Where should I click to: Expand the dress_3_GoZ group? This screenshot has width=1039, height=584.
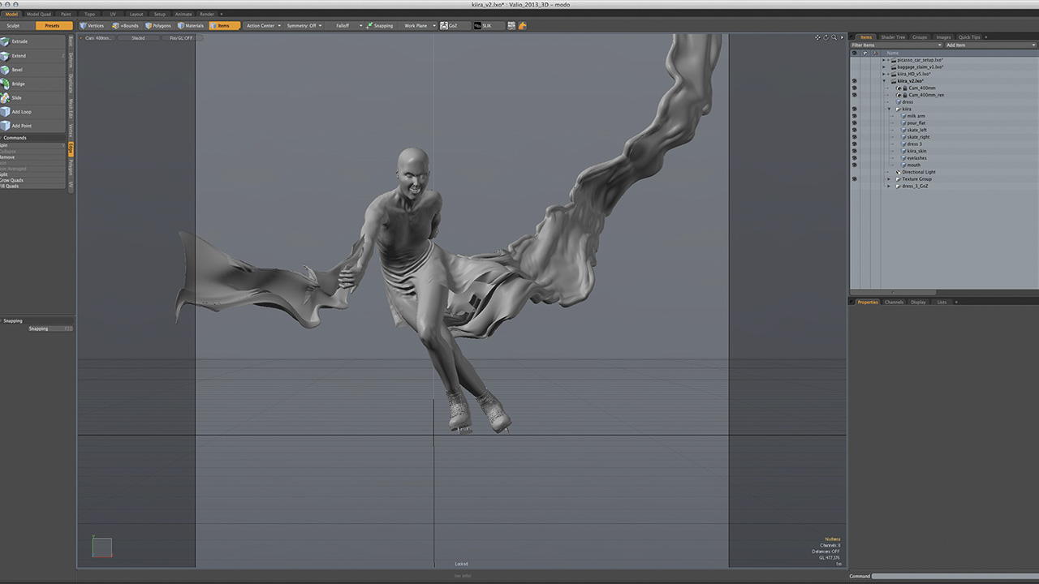[889, 186]
